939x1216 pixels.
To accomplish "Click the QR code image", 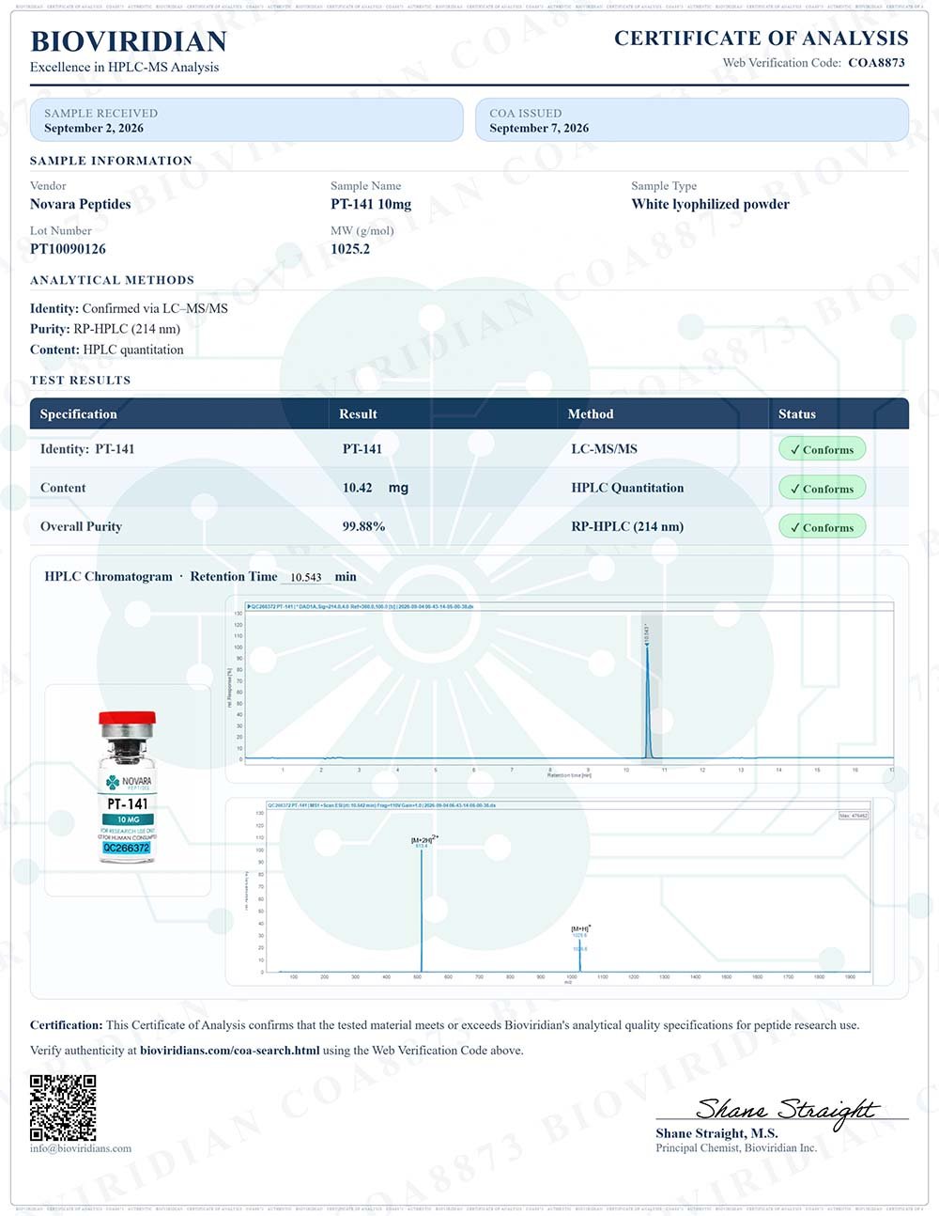I will [63, 1108].
